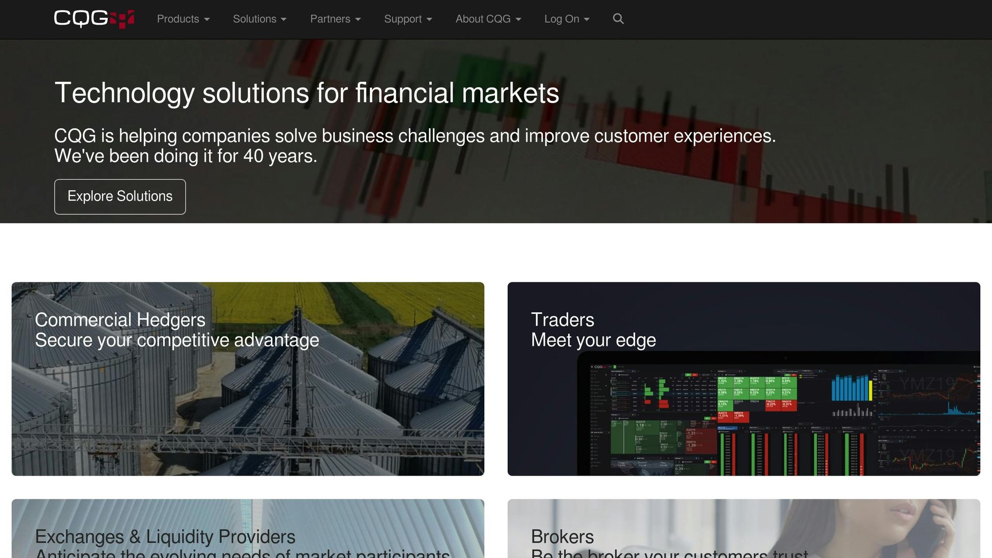
Task: Open the Support menu
Action: (x=408, y=19)
